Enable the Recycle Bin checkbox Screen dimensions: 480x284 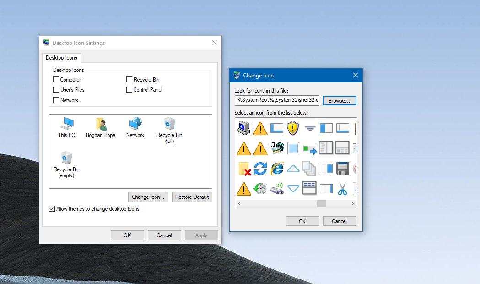(129, 80)
